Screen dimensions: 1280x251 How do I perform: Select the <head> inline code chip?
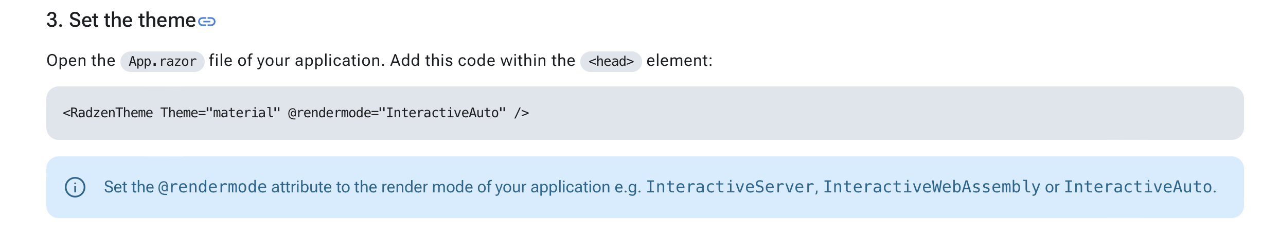611,61
